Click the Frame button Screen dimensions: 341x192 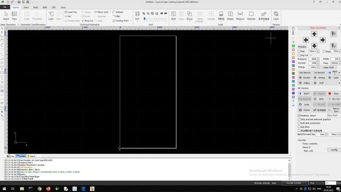pyautogui.click(x=304, y=110)
